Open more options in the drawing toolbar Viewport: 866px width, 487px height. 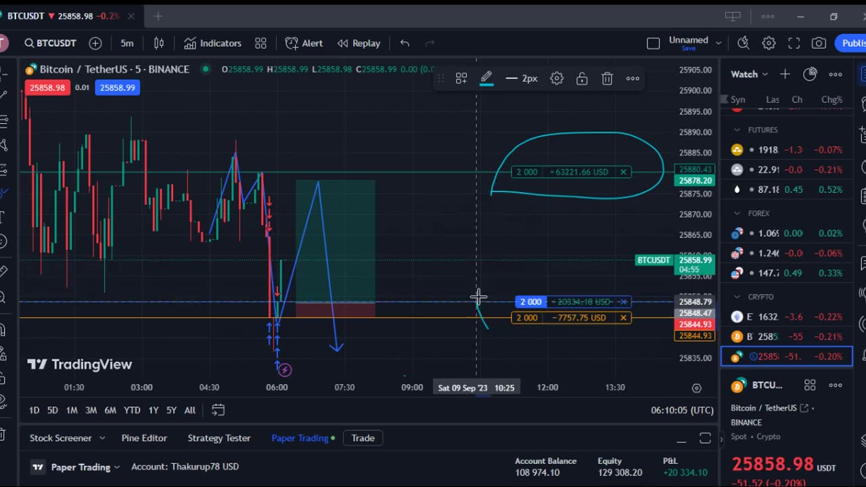[633, 78]
